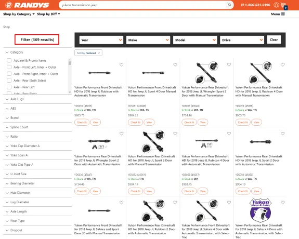Favorite the YDS058 Rear Driveshaft heart

pyautogui.click(x=229, y=134)
